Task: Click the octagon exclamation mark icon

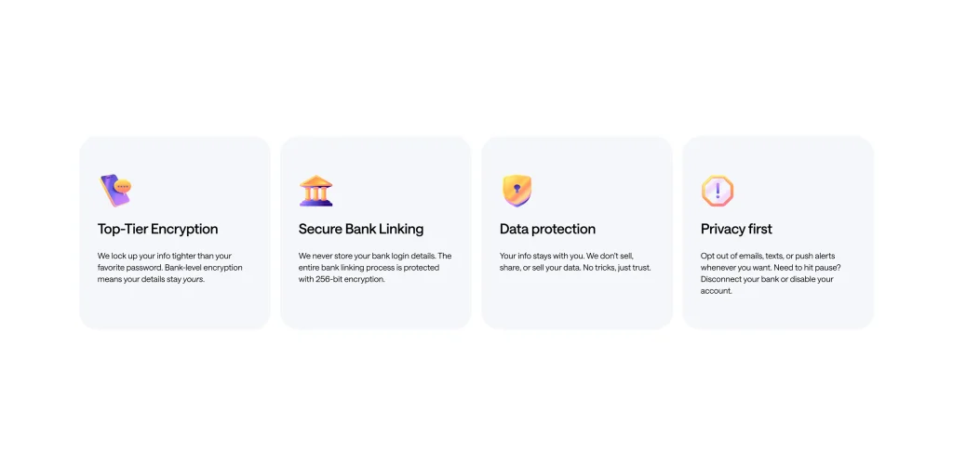Action: pyautogui.click(x=718, y=191)
